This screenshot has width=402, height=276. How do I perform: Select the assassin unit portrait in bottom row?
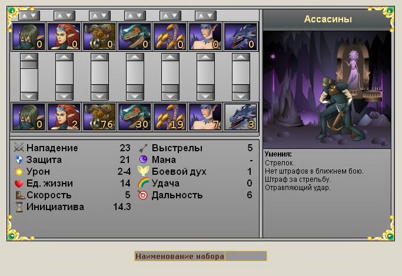pyautogui.click(x=29, y=117)
